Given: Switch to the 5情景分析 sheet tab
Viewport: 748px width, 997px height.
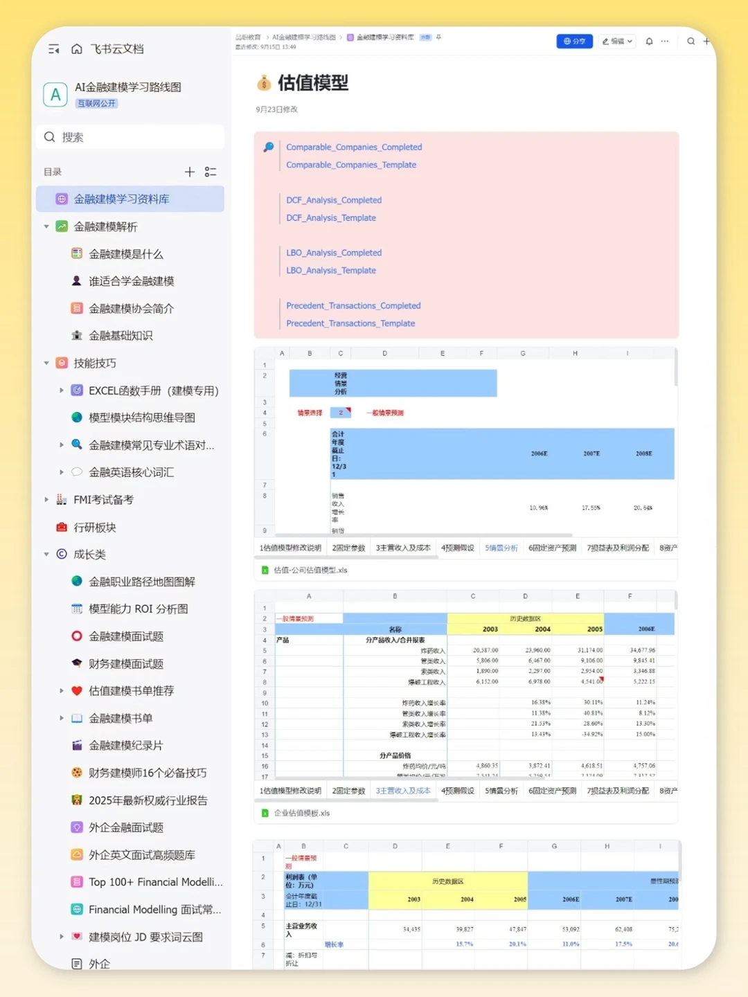Looking at the screenshot, I should [501, 547].
